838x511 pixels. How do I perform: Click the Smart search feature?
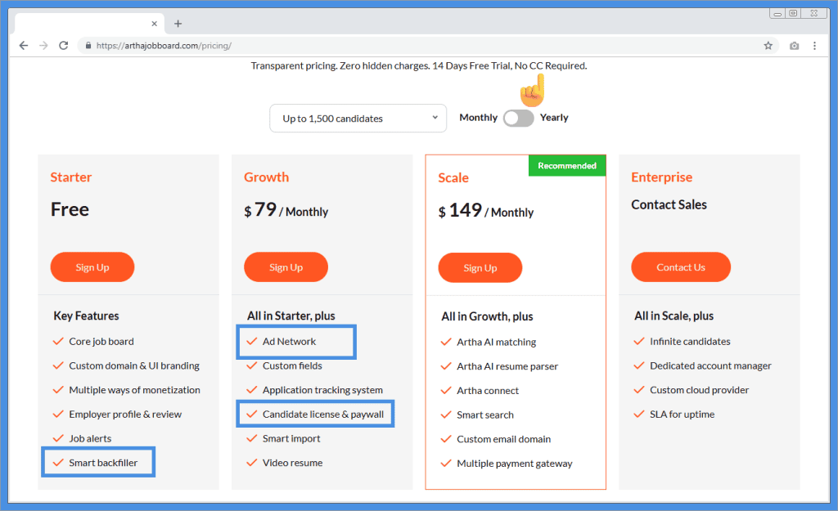[x=485, y=415]
